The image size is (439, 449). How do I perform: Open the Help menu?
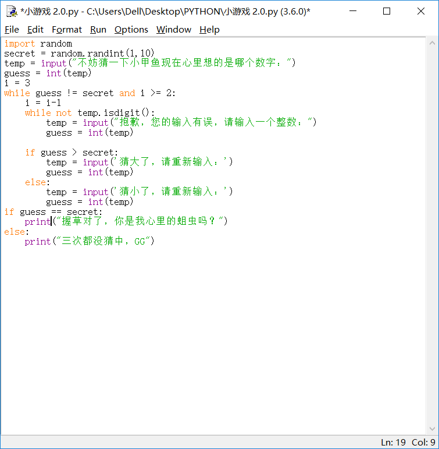pos(209,30)
